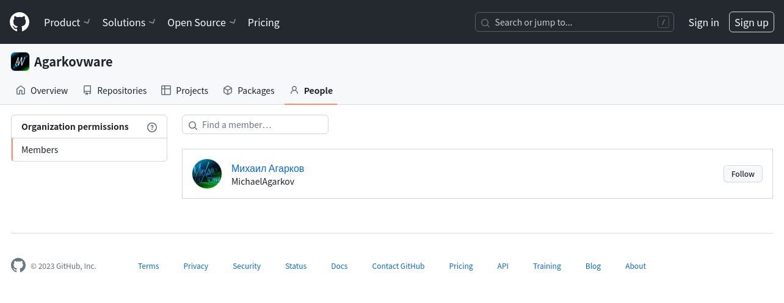The image size is (784, 303).
Task: Click Михаил Агарков's profile avatar
Action: pyautogui.click(x=207, y=174)
